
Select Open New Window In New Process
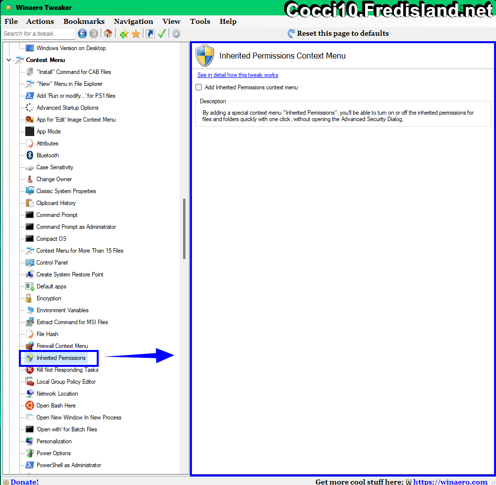(x=79, y=417)
